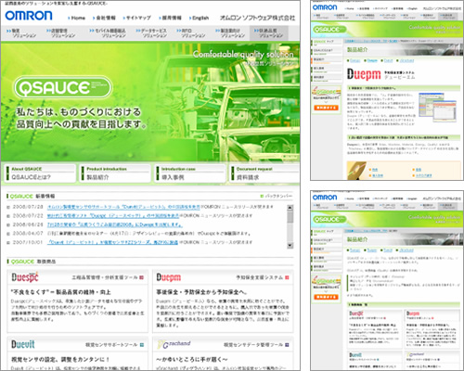Click 製品紹介 heading in bottom-right page
Image resolution: width=464 pixels, height=371 pixels.
[357, 239]
